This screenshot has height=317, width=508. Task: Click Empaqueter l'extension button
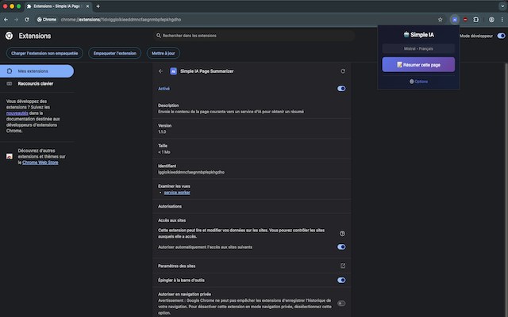click(114, 53)
